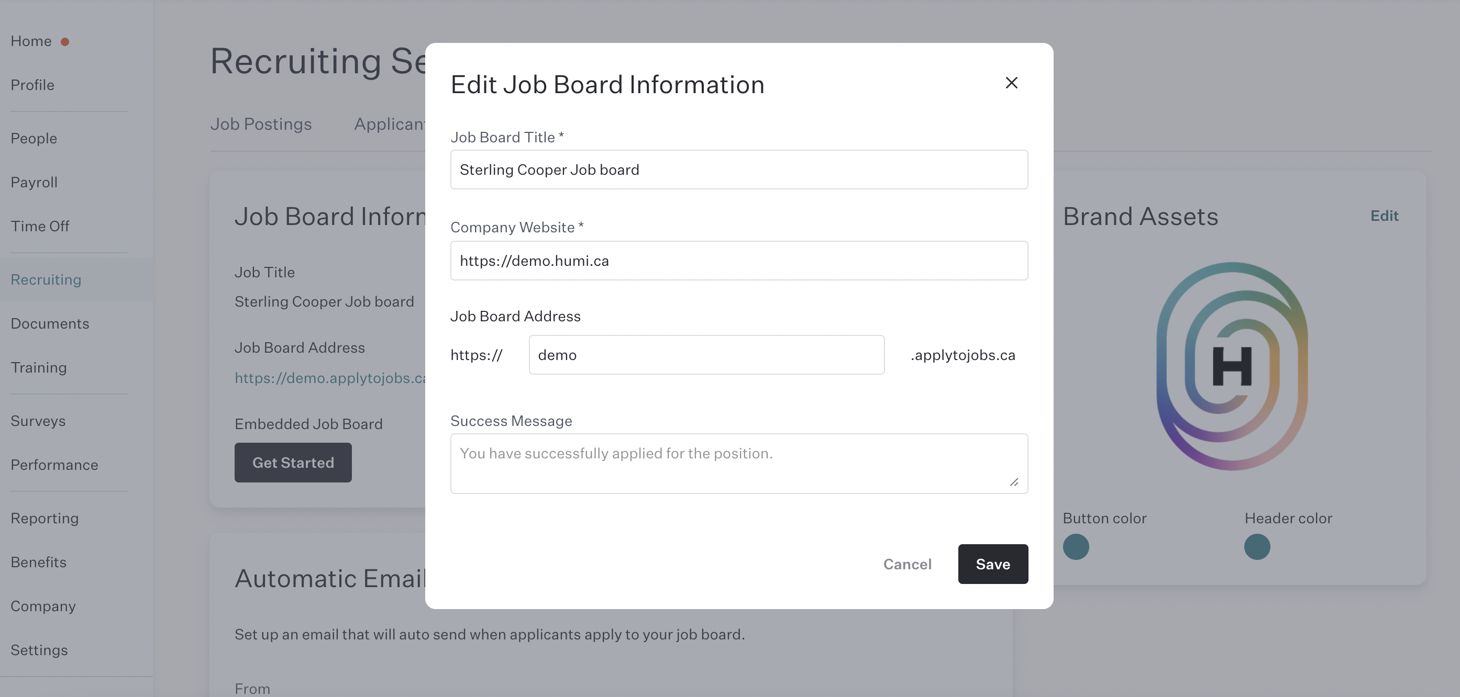The image size is (1460, 697).
Task: Edit the Brand Assets section
Action: click(1384, 216)
